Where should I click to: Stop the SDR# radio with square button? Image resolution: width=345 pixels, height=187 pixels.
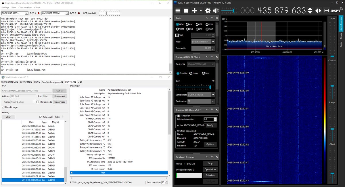(x=186, y=11)
